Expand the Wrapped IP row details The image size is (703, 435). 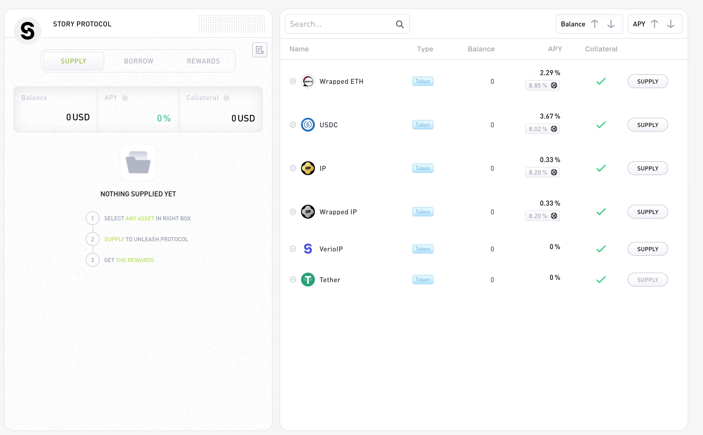[293, 212]
